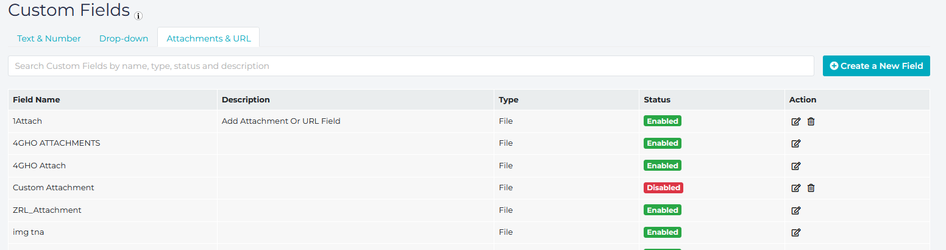The image size is (946, 250).
Task: Click the Disabled status badge for Custom Attachment
Action: click(x=663, y=188)
